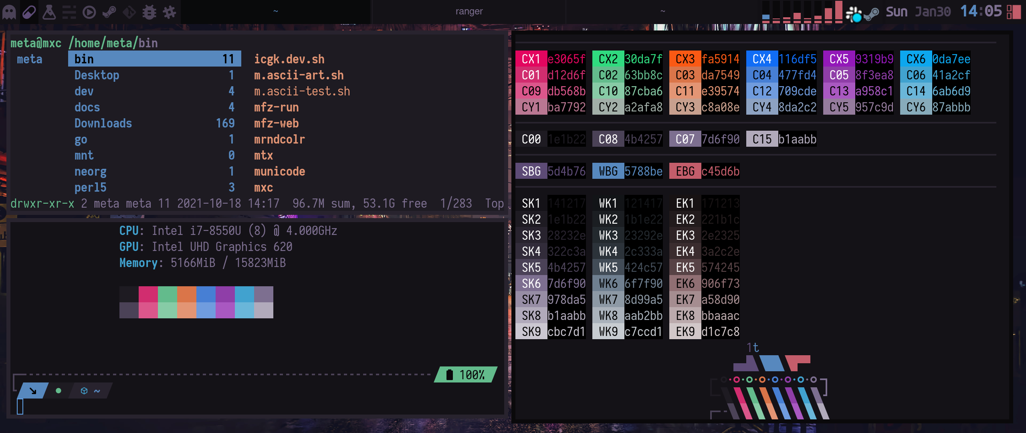Click the 14:05 clock in the bar
Screen dimensions: 1026x433
point(981,11)
